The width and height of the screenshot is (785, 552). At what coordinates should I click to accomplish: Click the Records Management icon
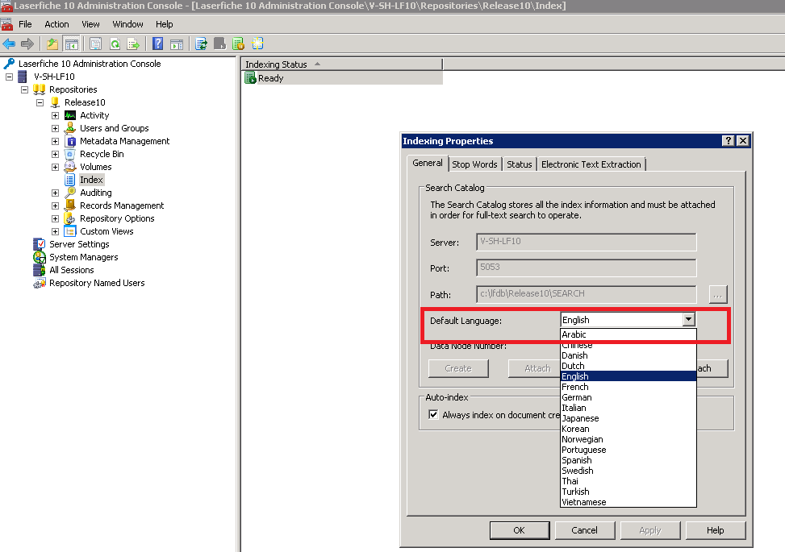click(x=70, y=205)
